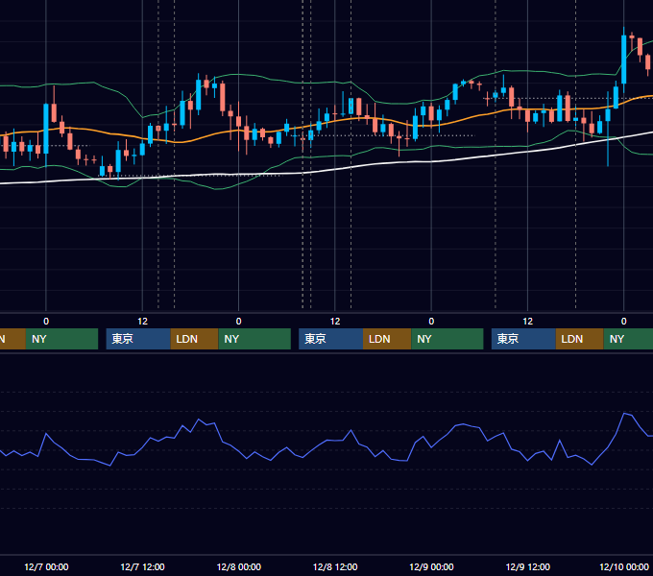
Task: Click the 東京 session block on 12/9
Action: pyautogui.click(x=523, y=339)
